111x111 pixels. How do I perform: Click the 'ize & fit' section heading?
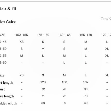point(8,9)
